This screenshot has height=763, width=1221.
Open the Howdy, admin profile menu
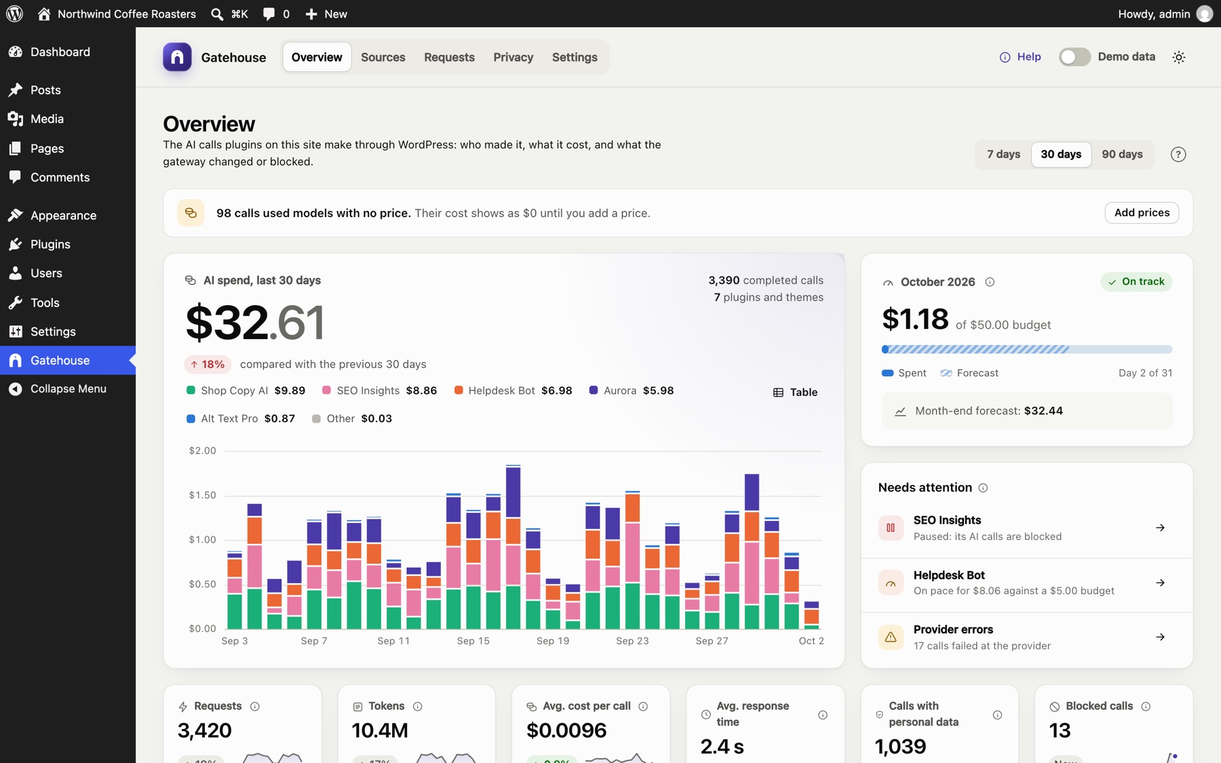click(1165, 14)
